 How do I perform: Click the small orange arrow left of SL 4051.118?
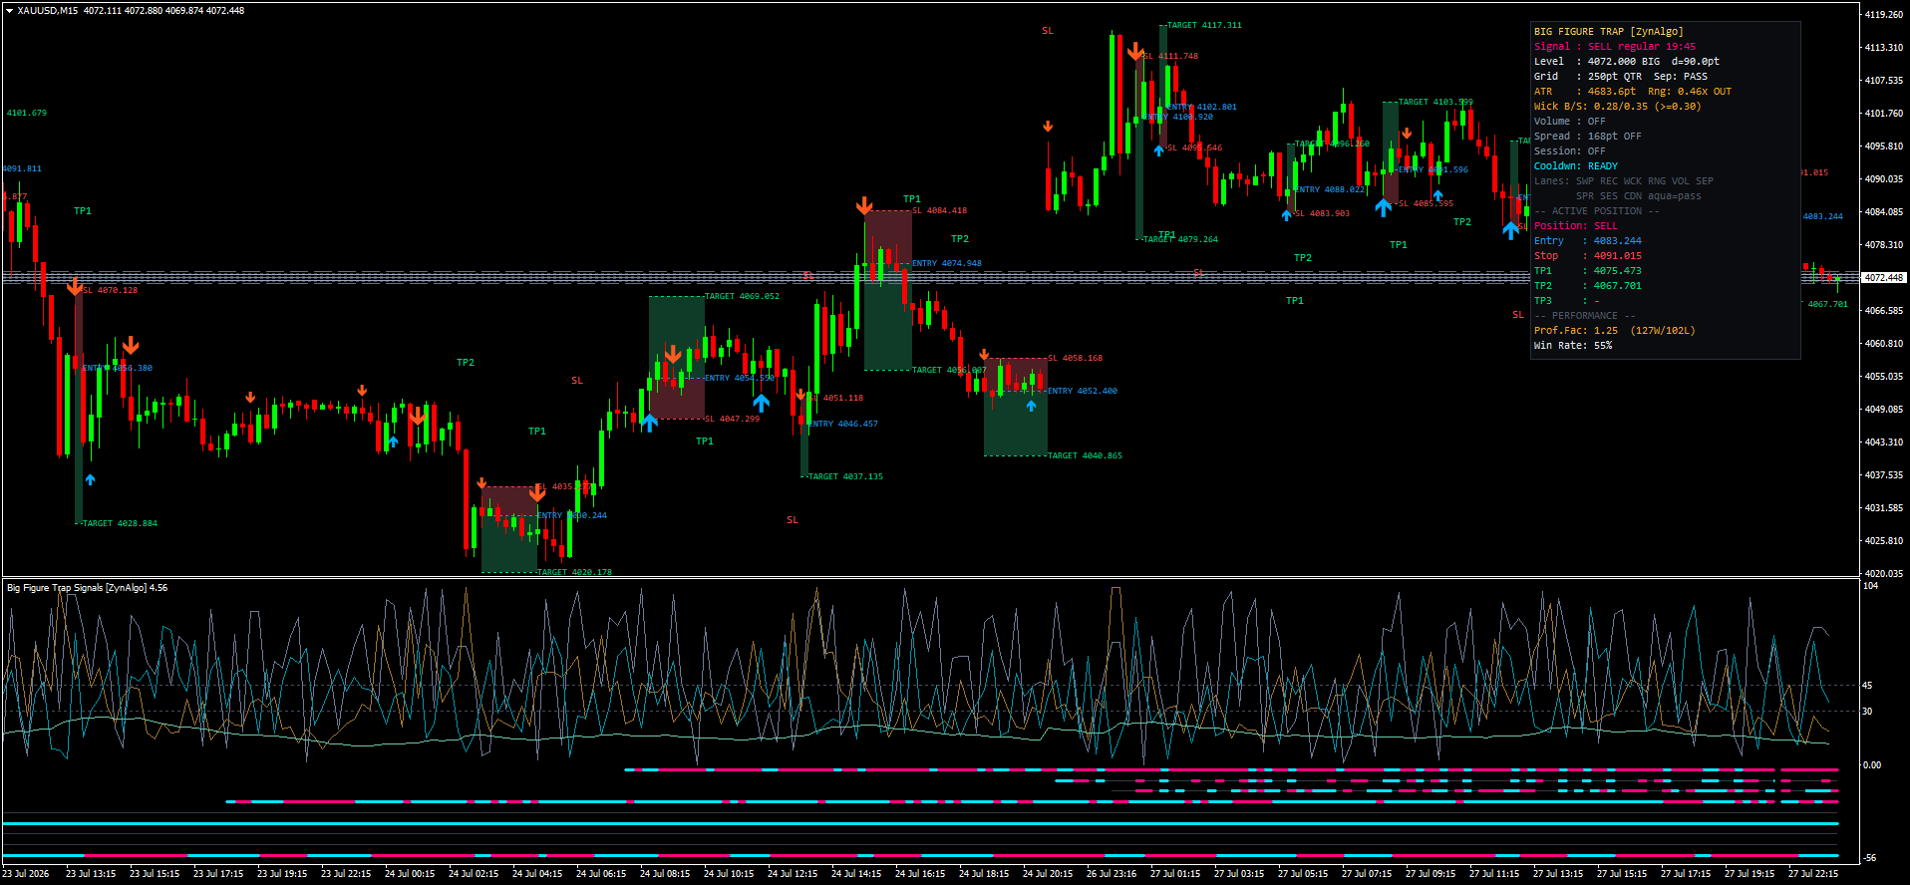pos(800,396)
